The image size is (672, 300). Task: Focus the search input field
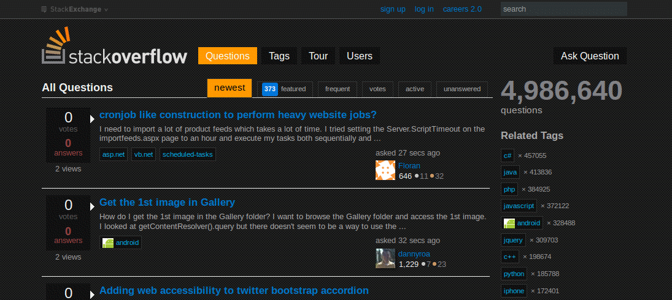(x=563, y=9)
